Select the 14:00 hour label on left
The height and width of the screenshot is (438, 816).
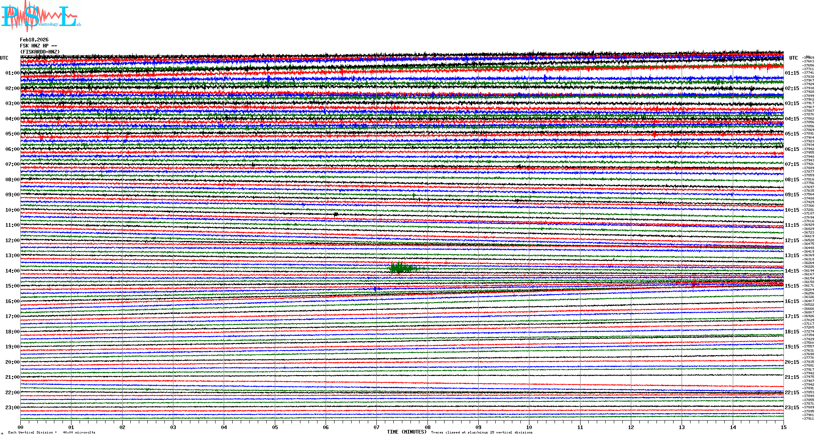[x=12, y=271]
